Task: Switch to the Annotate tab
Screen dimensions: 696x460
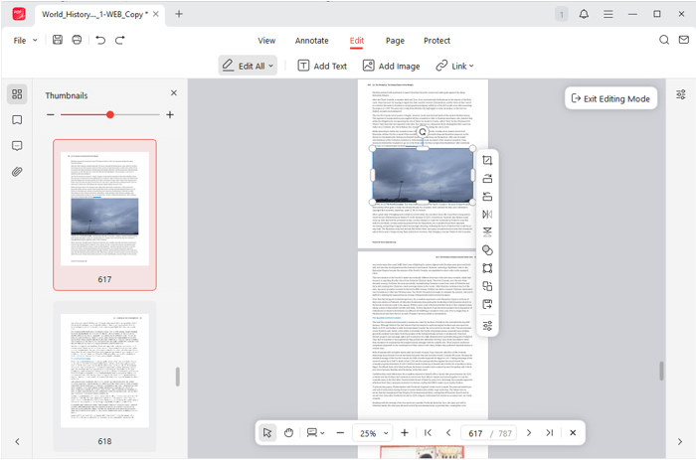Action: [311, 41]
